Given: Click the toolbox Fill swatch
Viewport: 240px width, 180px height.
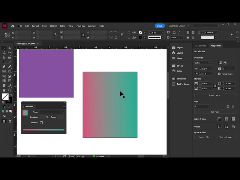Looking at the screenshot, I should tap(5, 97).
